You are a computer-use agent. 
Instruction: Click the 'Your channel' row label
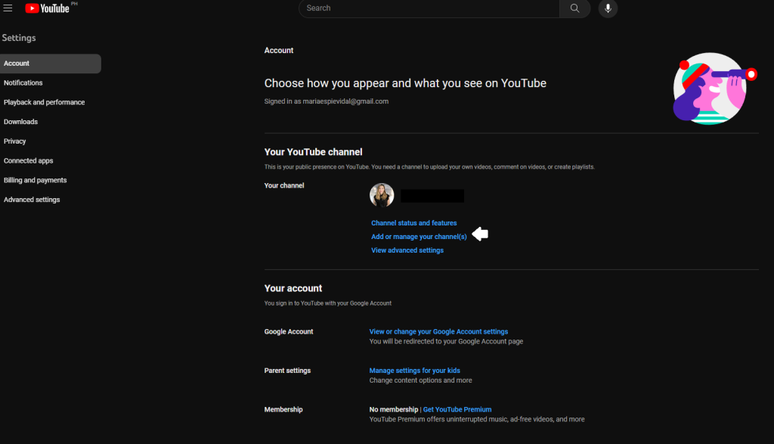click(284, 186)
